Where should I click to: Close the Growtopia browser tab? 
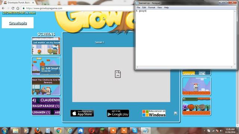[33, 3]
